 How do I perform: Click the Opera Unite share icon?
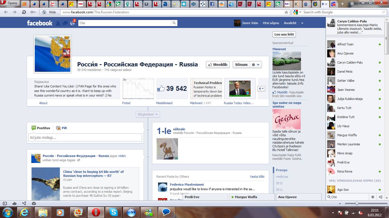click(24, 204)
